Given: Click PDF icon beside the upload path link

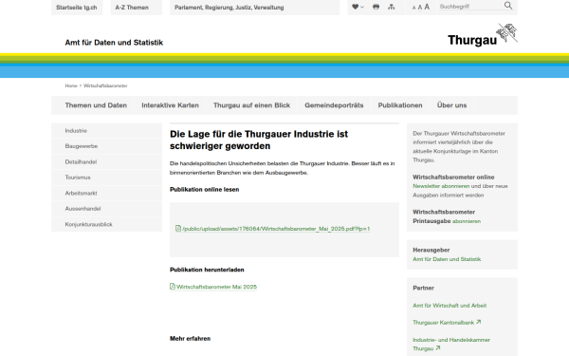Looking at the screenshot, I should pos(178,228).
